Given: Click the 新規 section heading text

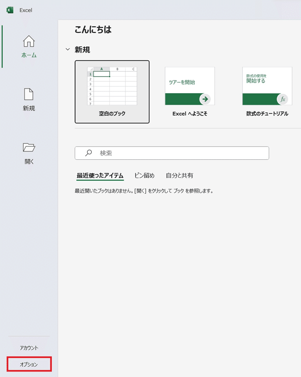Looking at the screenshot, I should pyautogui.click(x=83, y=50).
